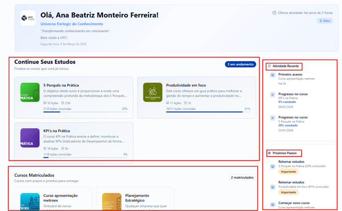Open Retomar estudos for Produtividade em foco
This screenshot has height=211, width=342.
(291, 182)
